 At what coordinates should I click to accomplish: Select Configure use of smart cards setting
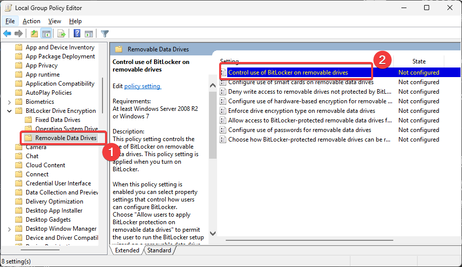(x=301, y=82)
